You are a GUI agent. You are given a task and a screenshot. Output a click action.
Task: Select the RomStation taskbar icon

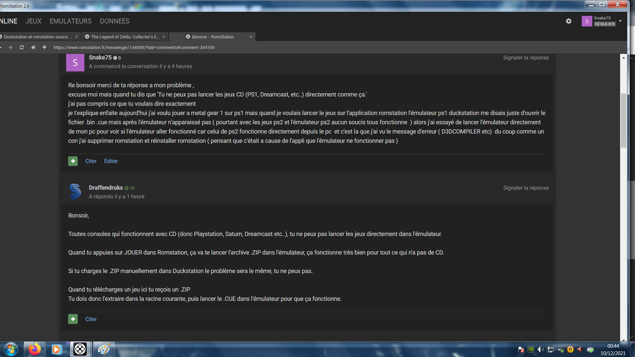click(80, 349)
